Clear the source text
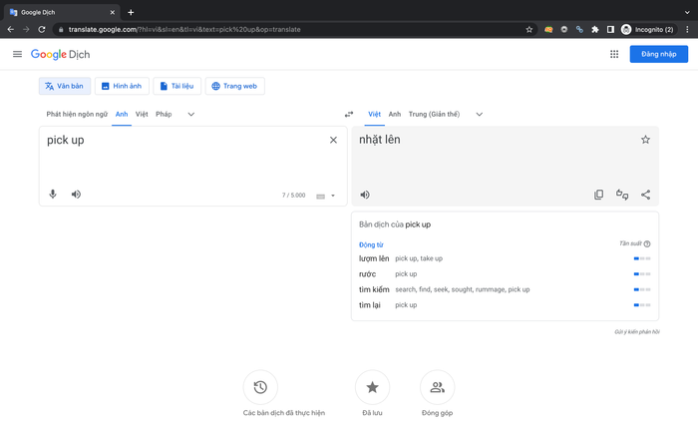This screenshot has height=437, width=698. point(333,140)
